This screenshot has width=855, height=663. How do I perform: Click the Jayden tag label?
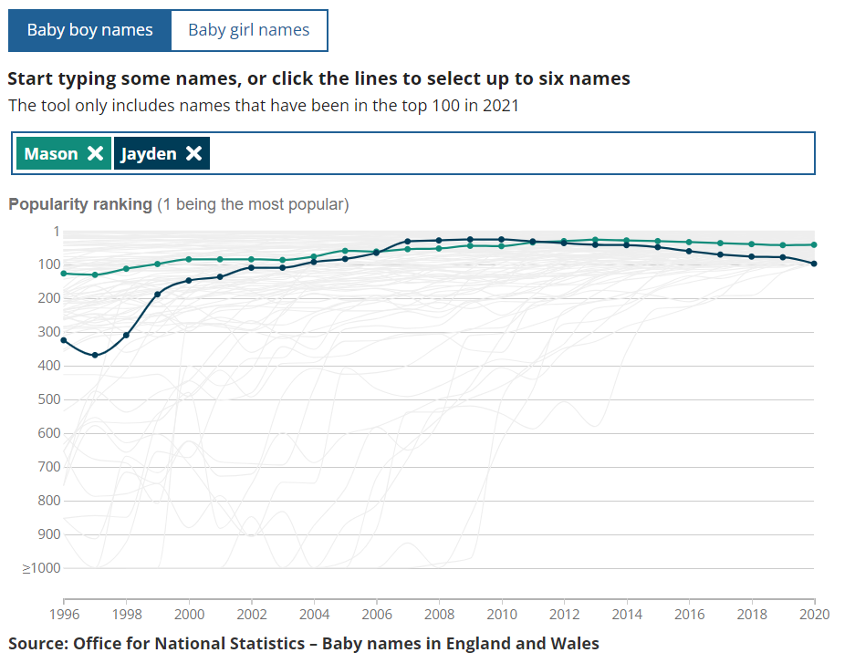pyautogui.click(x=149, y=153)
